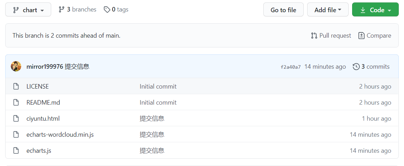This screenshot has height=166, width=404.
Task: Click the file icon beside echarts-wordcloud.min.js
Action: pos(16,135)
